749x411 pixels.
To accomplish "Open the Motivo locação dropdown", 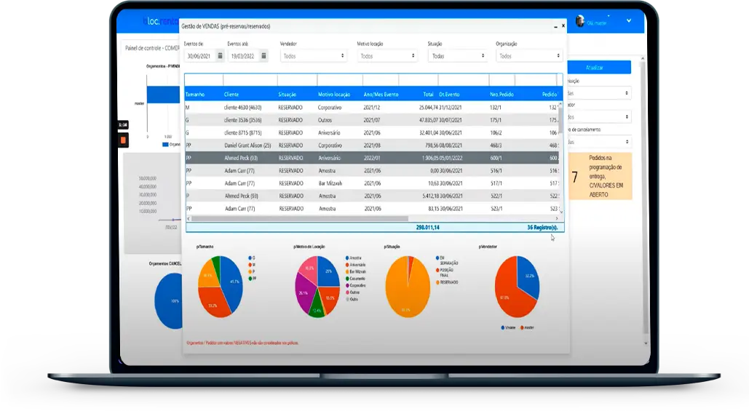I will pos(387,56).
